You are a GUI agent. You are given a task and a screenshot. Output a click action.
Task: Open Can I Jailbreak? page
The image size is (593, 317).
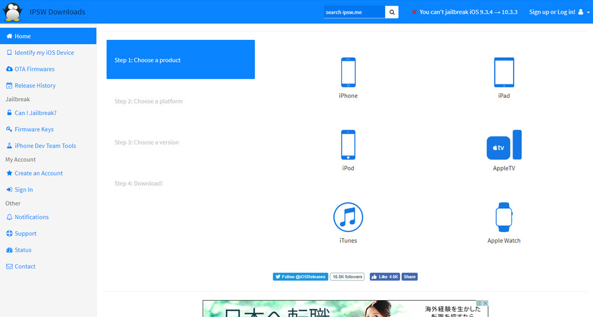tap(35, 113)
